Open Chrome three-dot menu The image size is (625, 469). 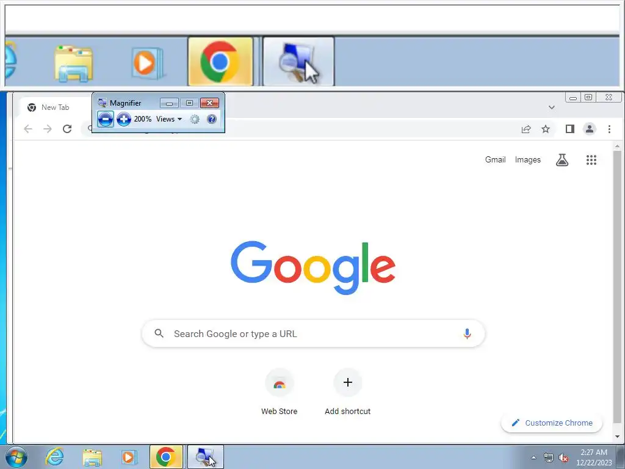pyautogui.click(x=609, y=129)
